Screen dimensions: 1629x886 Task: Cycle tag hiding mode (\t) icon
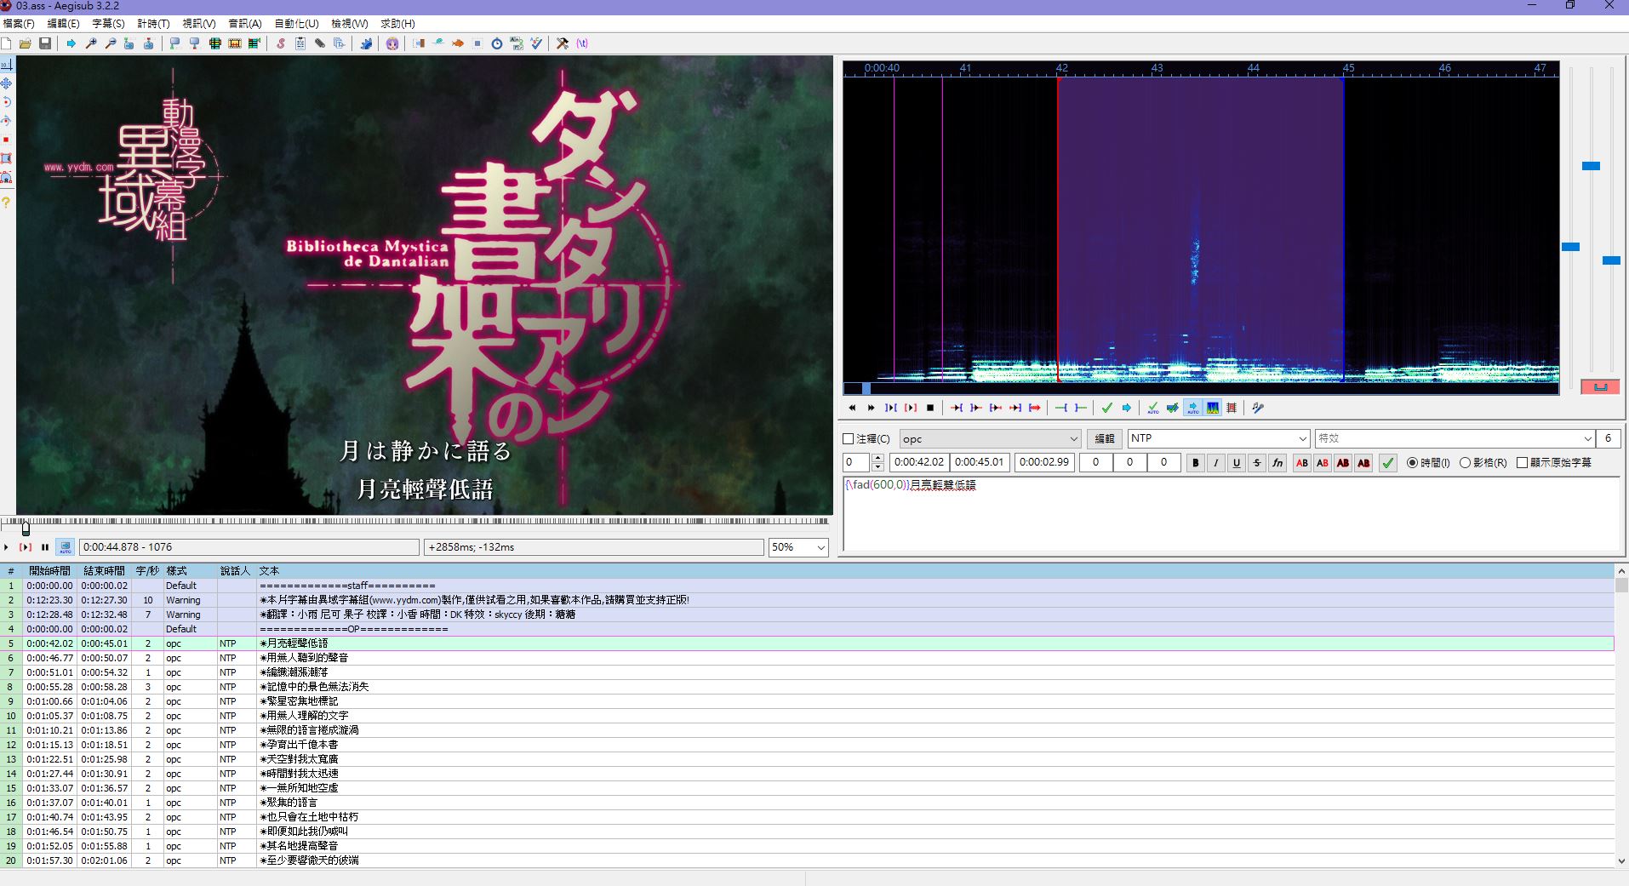[582, 43]
